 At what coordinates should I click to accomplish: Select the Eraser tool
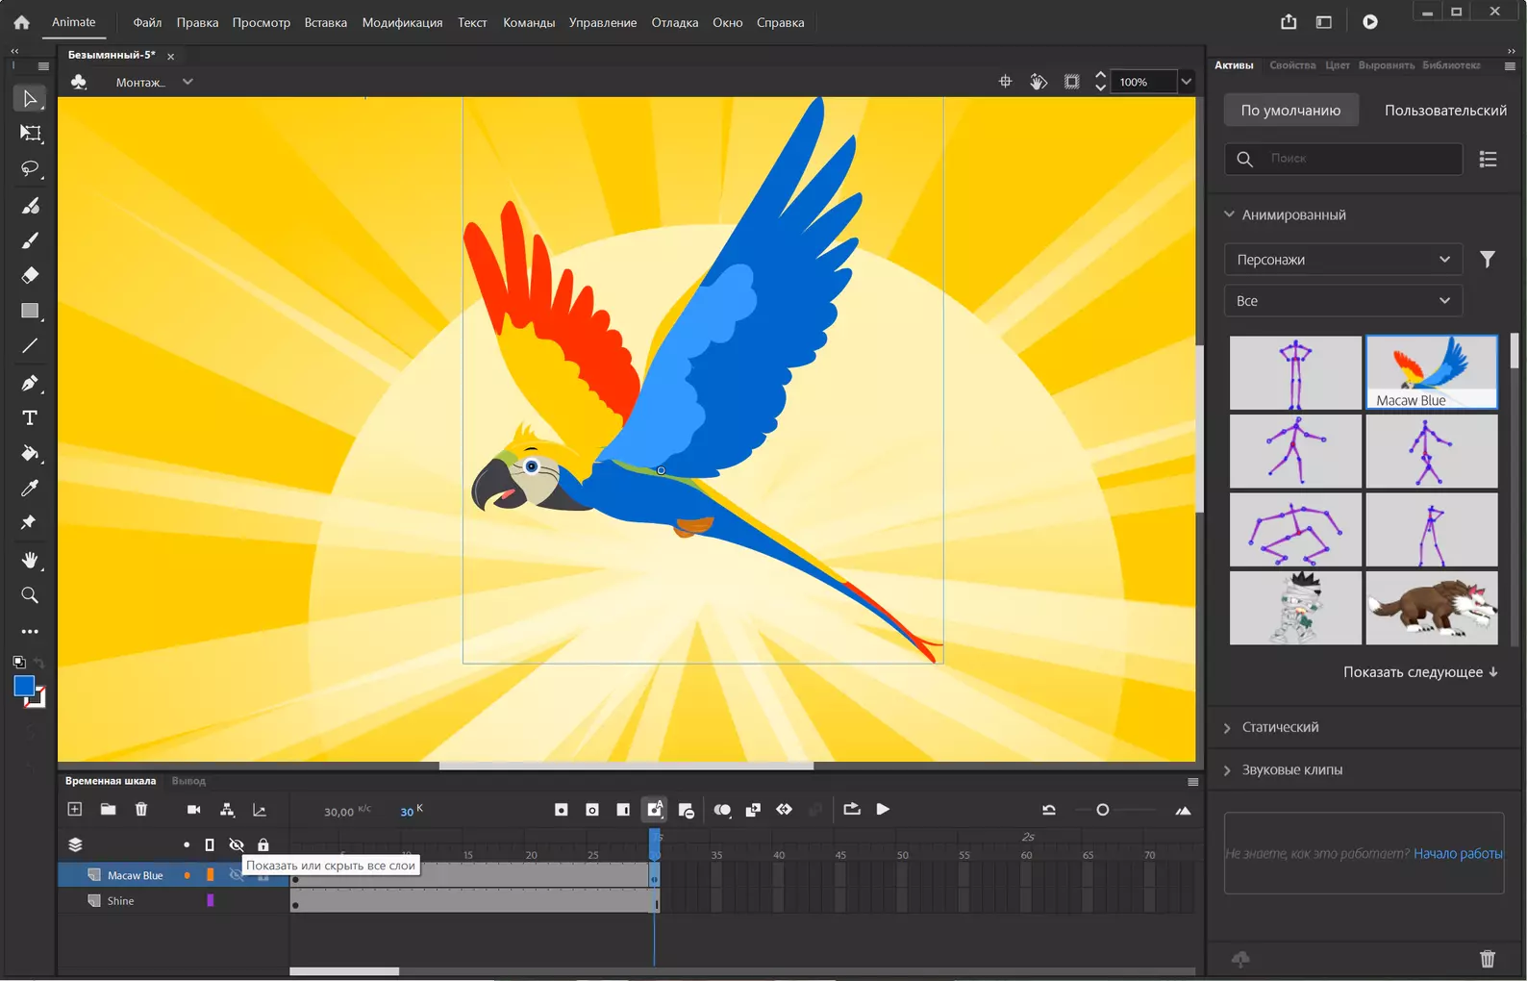pyautogui.click(x=30, y=275)
